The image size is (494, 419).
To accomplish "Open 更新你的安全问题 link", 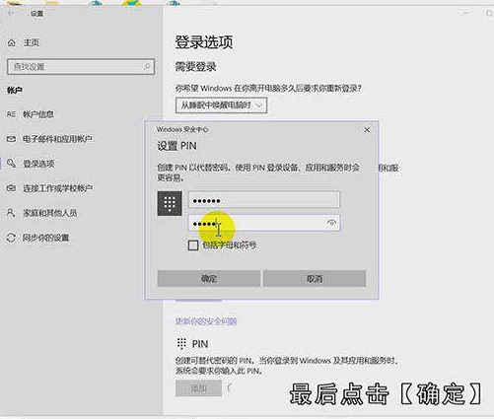I will click(206, 321).
